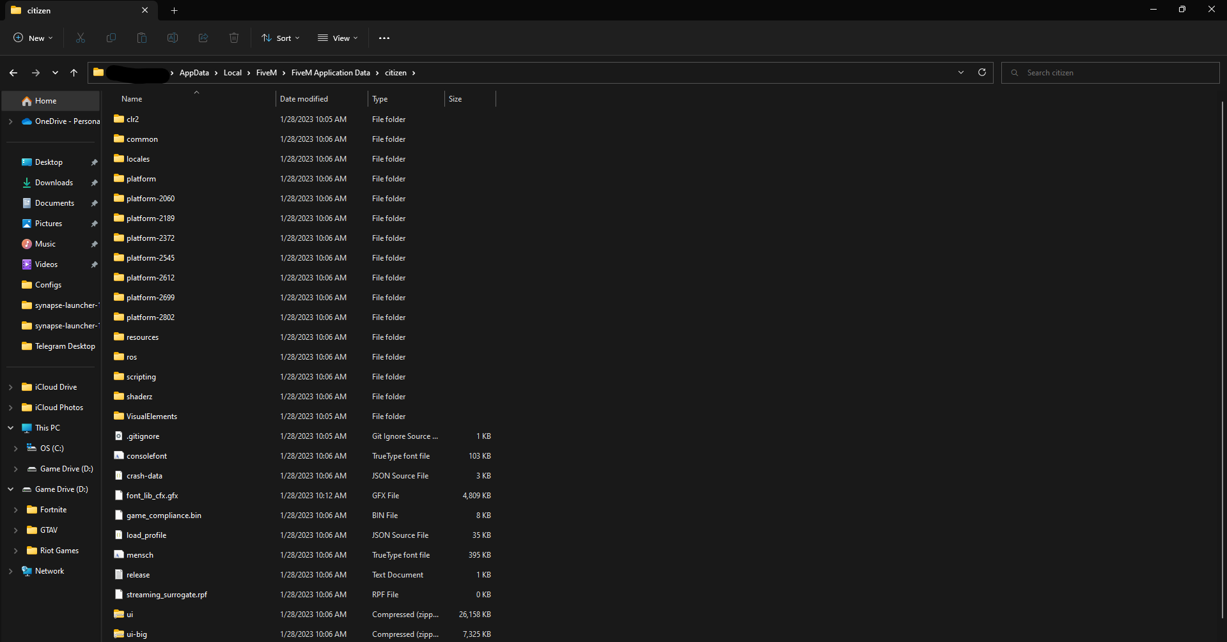This screenshot has width=1227, height=642.
Task: Open the View layout dropdown
Action: coord(338,38)
